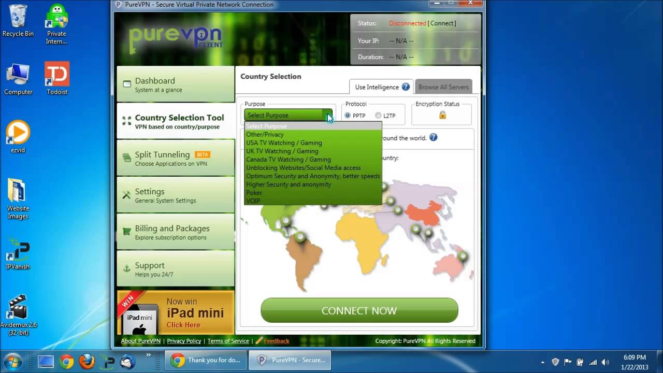This screenshot has height=373, width=663.
Task: Click the show desktop taskbar icon
Action: click(46, 361)
